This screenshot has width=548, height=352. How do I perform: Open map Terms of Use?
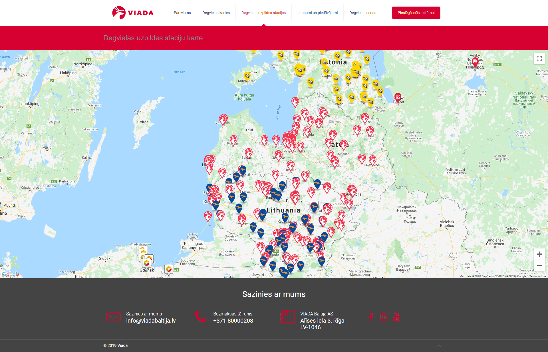click(538, 276)
